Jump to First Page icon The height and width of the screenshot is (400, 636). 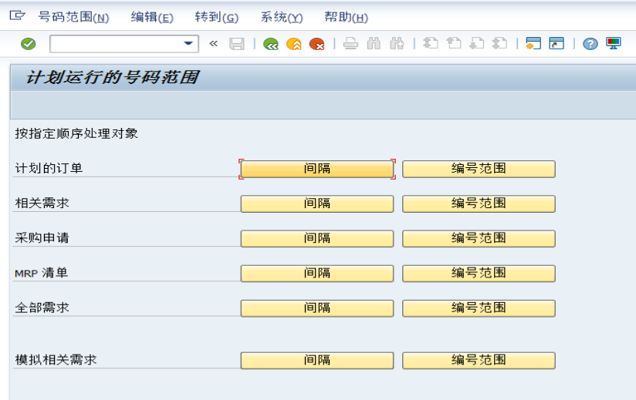(x=431, y=43)
